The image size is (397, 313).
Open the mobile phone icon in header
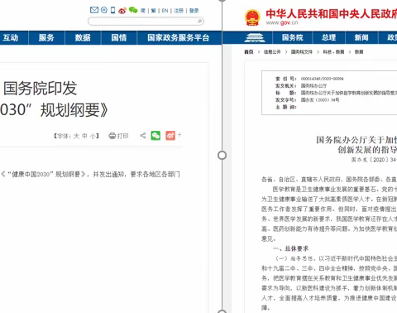(112, 10)
